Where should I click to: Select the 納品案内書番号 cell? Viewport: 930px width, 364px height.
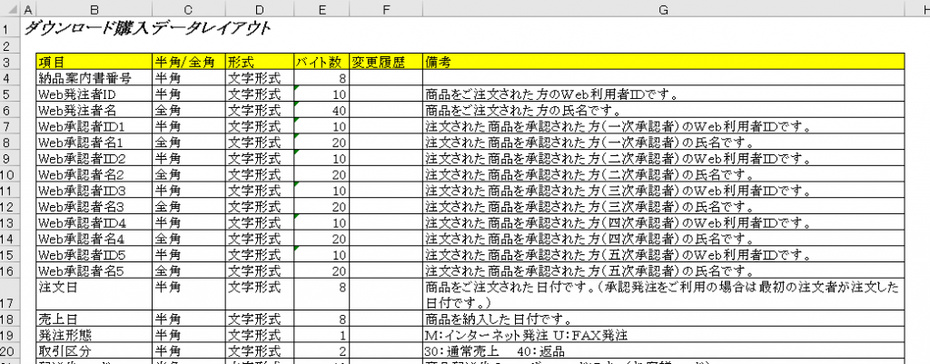click(x=94, y=78)
